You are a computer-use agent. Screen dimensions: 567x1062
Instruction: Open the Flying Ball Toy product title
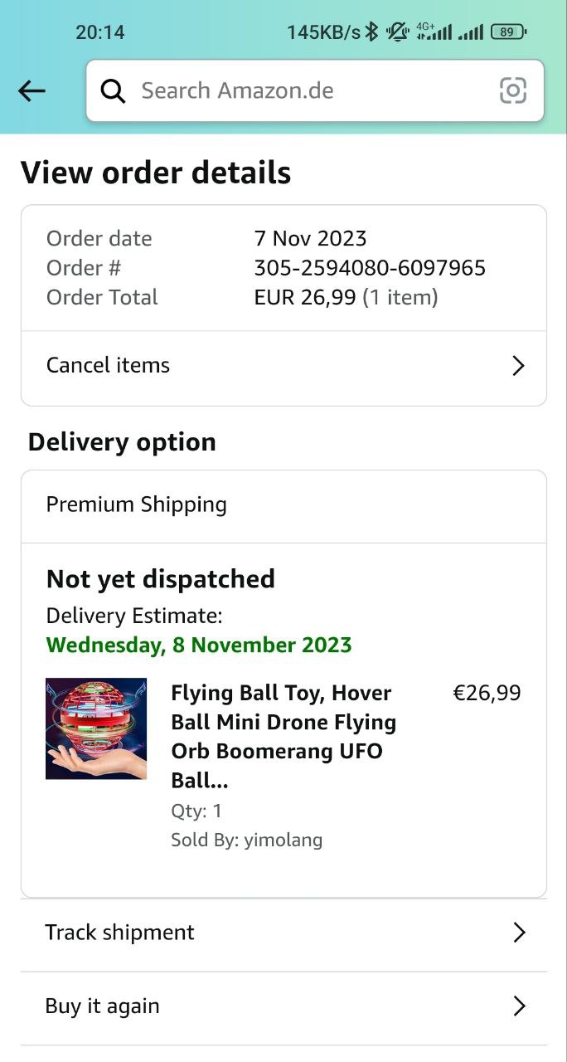pos(283,736)
